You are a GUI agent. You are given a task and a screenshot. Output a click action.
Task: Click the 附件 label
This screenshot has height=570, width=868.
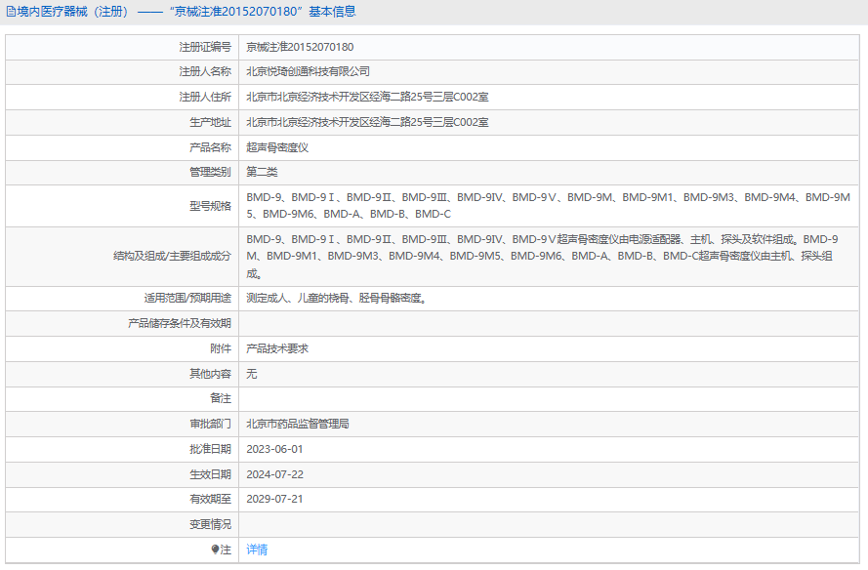tap(221, 348)
